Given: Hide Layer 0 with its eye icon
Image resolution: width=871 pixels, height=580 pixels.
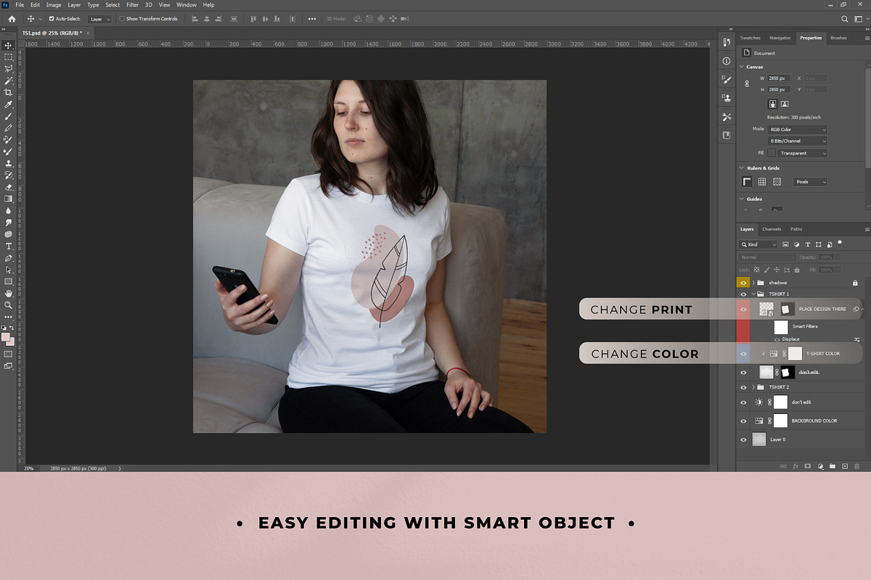Looking at the screenshot, I should tap(743, 439).
